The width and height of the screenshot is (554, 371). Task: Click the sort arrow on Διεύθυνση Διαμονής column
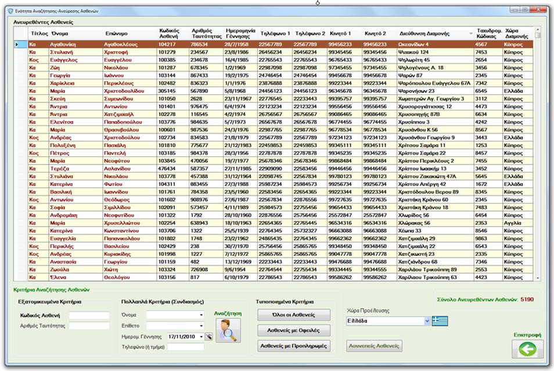click(470, 33)
